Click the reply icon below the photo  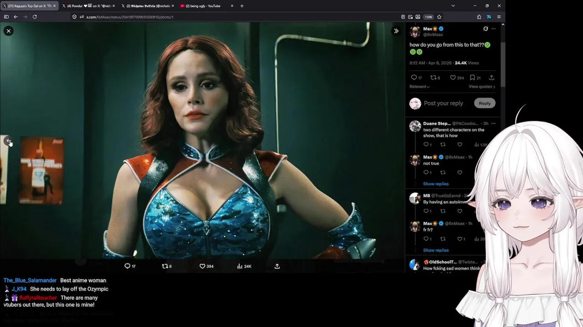128,266
